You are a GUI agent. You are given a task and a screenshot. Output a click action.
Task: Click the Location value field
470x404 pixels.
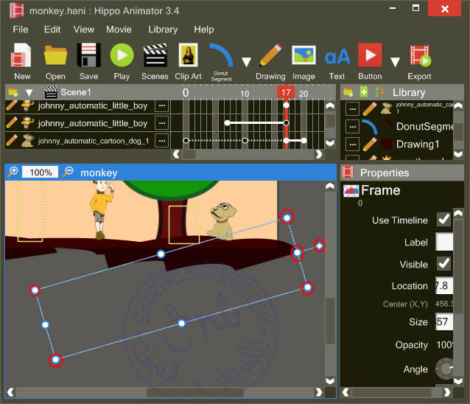coord(444,286)
